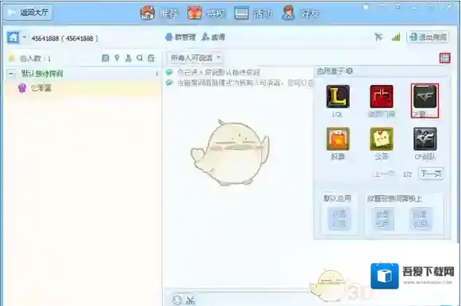Click the green signal strength icon

pos(396,37)
